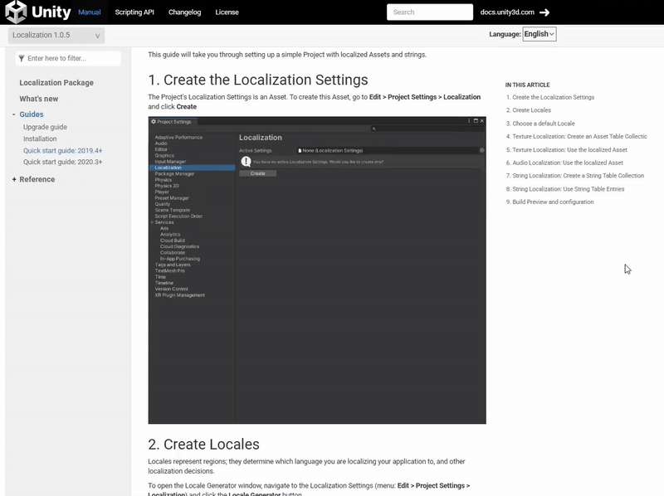Image resolution: width=664 pixels, height=496 pixels.
Task: Open What's new in sidebar
Action: (38, 99)
